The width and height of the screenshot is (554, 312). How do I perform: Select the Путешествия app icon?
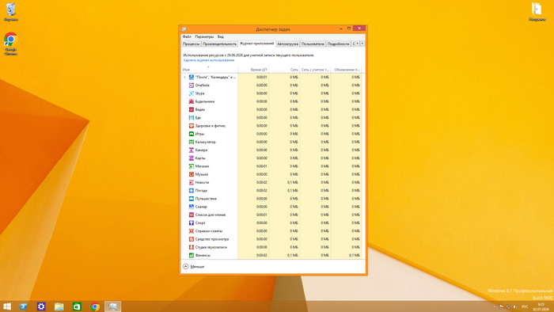point(192,199)
